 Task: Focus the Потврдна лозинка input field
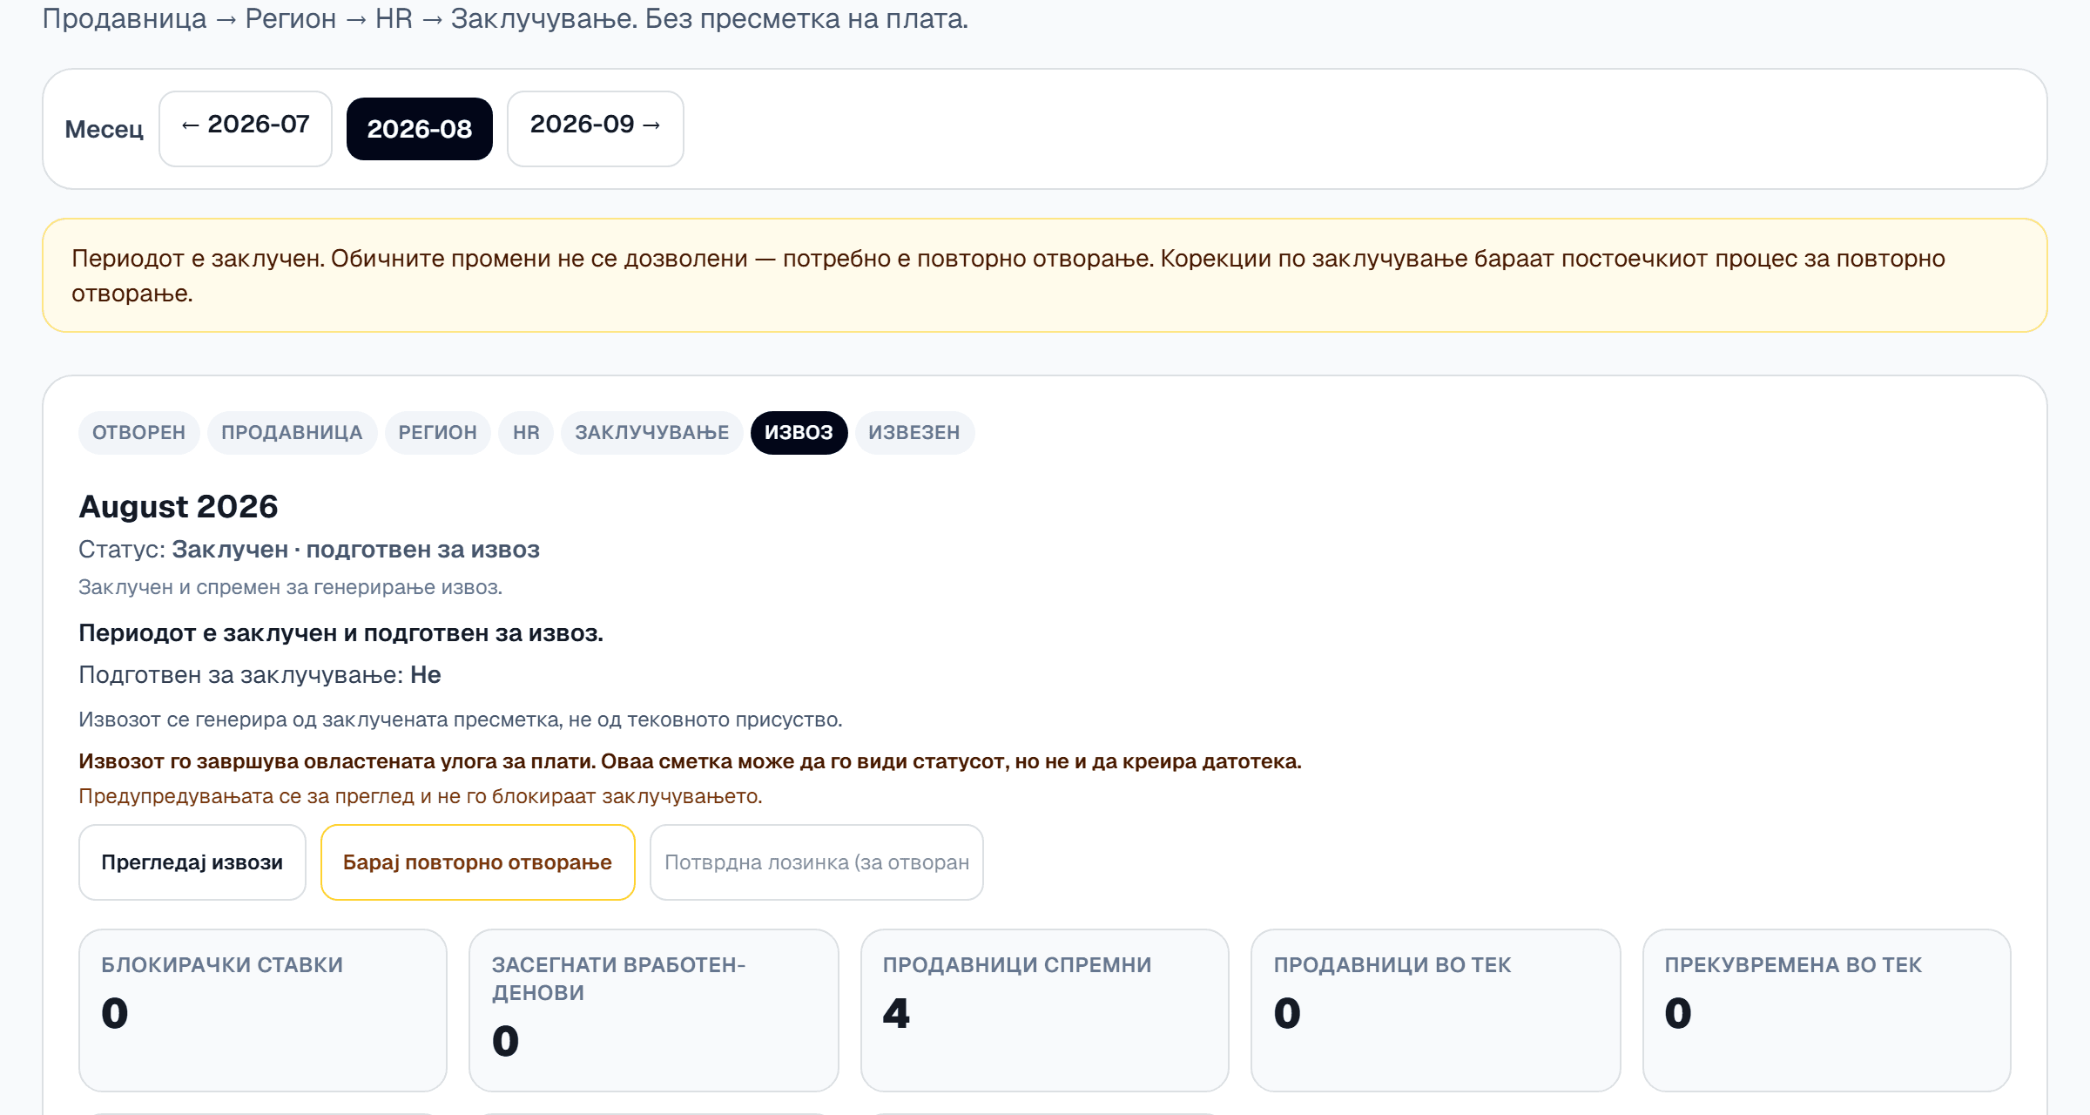816,862
